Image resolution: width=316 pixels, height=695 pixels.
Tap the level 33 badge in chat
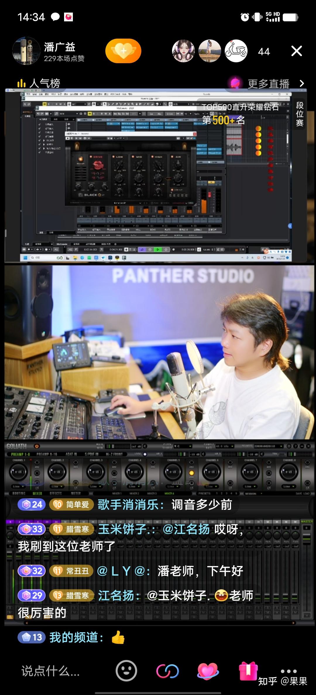[32, 529]
